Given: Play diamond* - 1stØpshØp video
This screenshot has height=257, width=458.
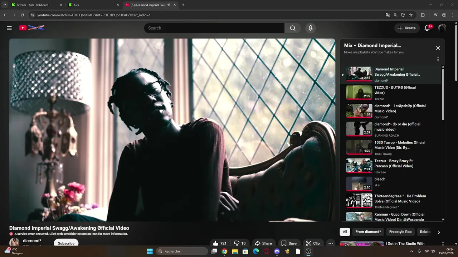Looking at the screenshot, I should 391,111.
